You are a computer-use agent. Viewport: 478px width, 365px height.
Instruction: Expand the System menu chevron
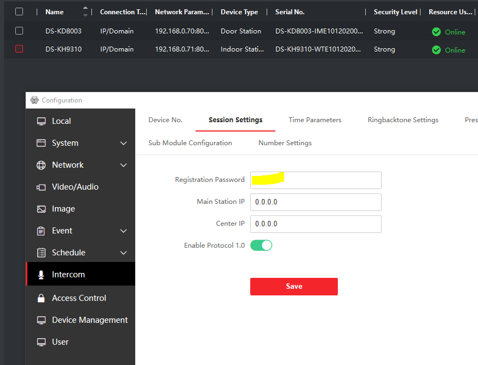coord(123,143)
